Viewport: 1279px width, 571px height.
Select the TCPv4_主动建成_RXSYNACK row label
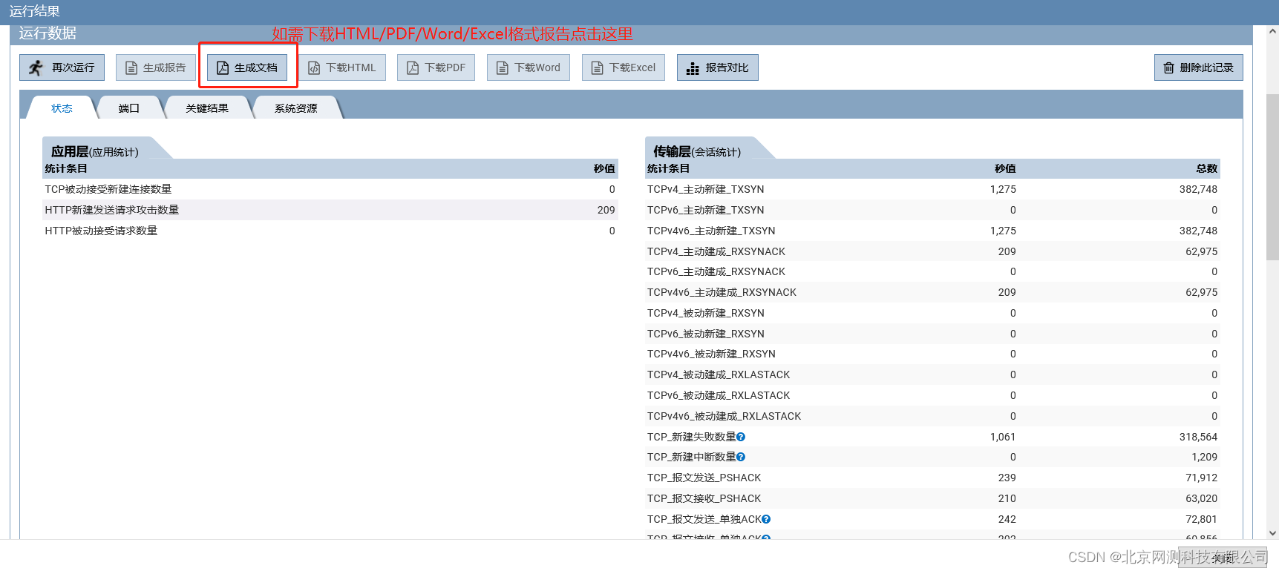click(x=716, y=251)
